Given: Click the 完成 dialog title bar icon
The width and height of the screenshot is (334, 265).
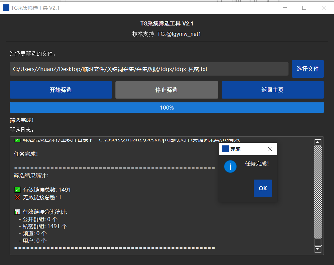Looking at the screenshot, I should click(225, 149).
